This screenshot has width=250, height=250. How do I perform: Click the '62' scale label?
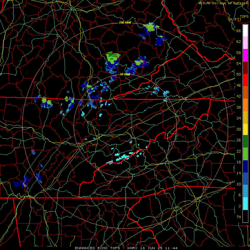[239, 42]
